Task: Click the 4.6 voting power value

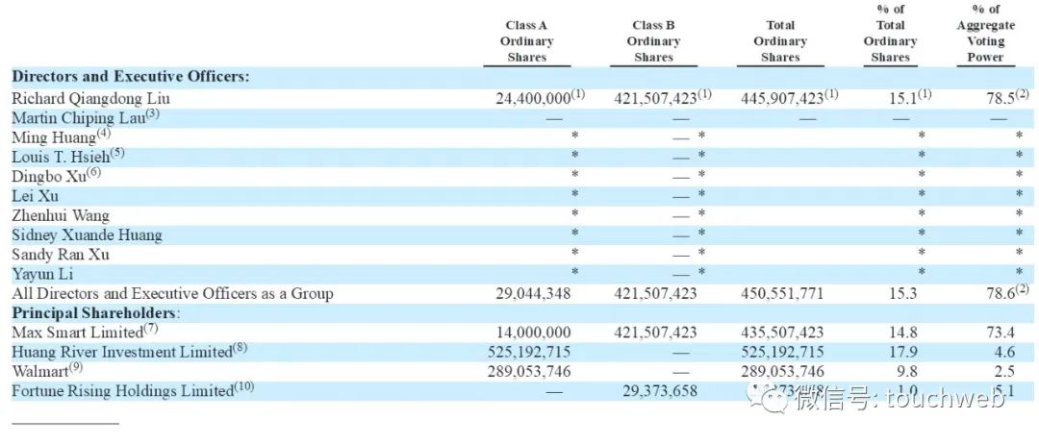Action: [x=1003, y=352]
